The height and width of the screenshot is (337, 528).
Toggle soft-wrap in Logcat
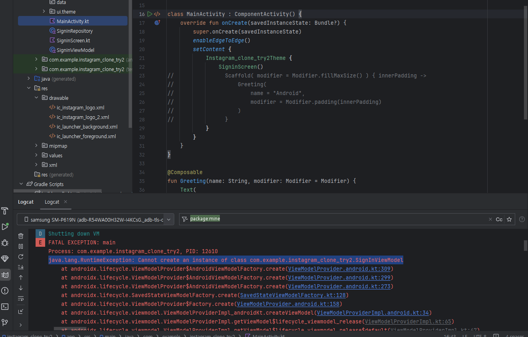point(21,298)
